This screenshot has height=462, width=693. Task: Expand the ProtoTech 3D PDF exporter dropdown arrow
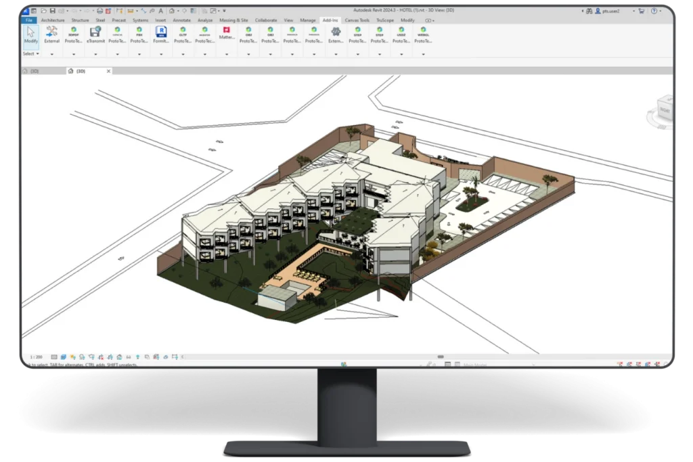pos(72,53)
